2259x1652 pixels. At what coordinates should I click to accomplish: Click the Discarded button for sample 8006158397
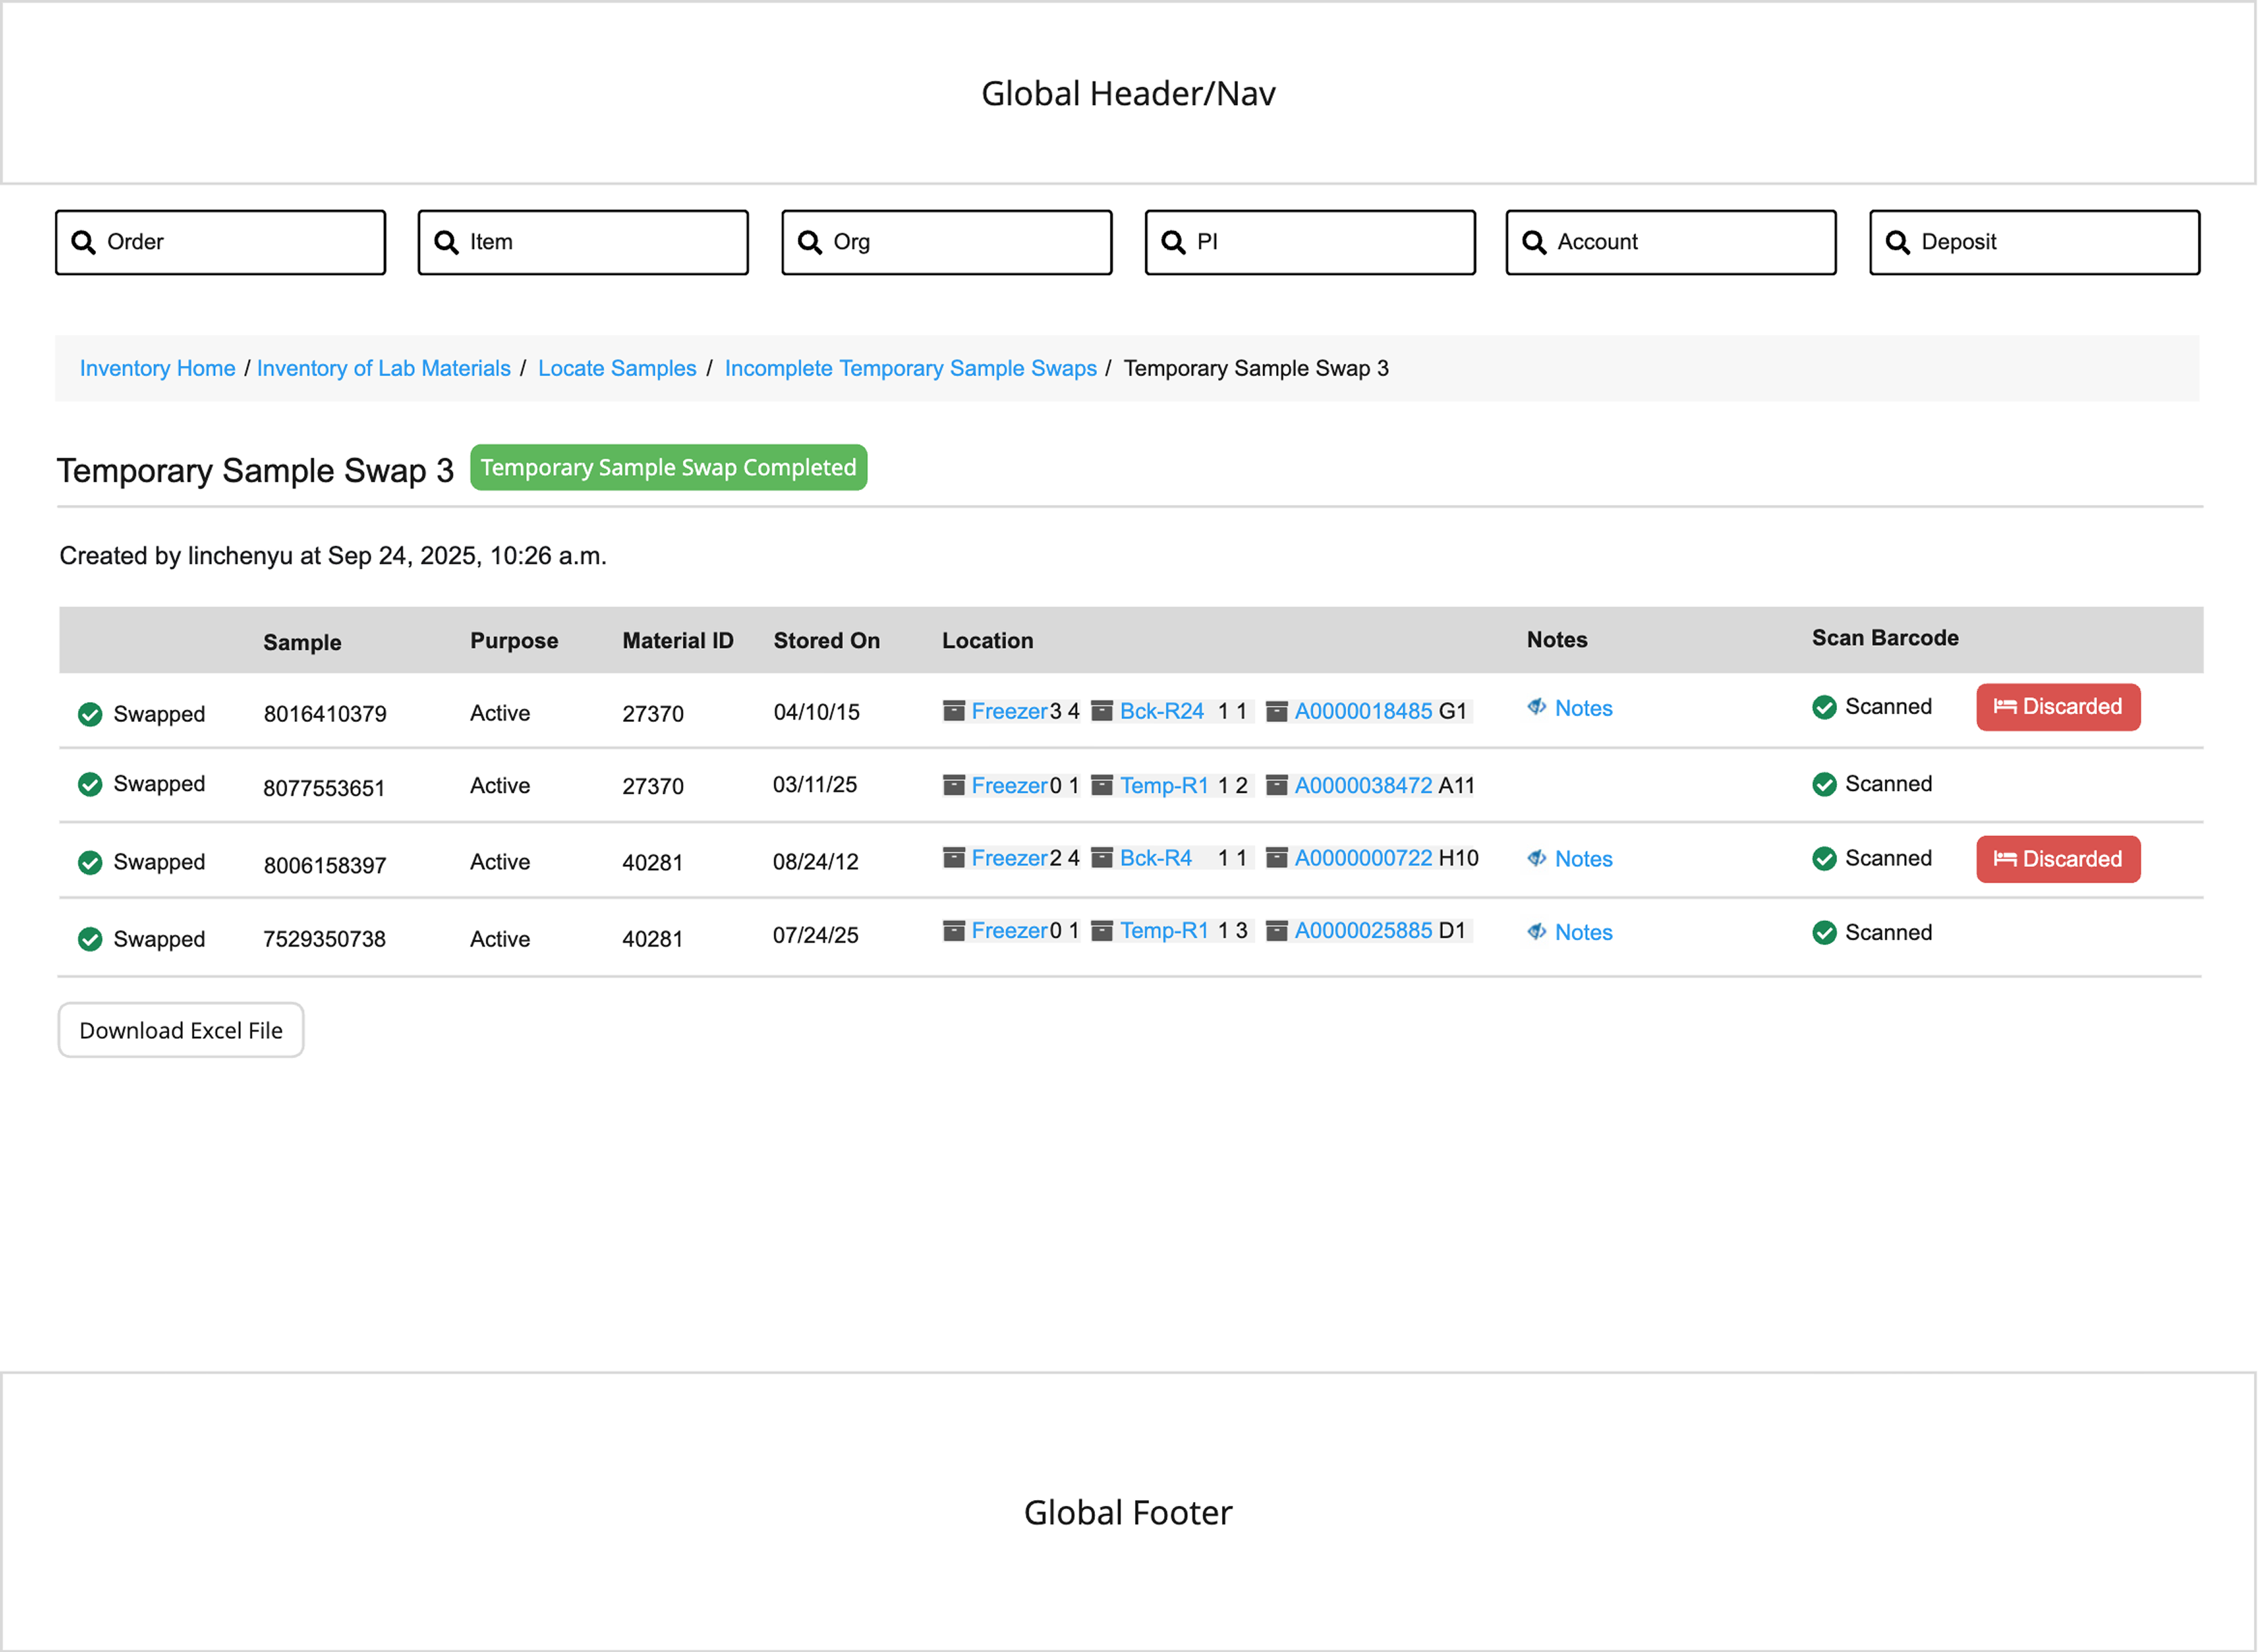2057,859
